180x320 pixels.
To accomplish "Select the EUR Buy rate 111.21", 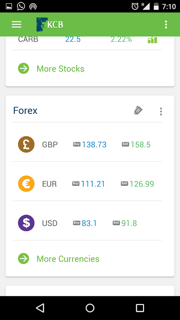I will [x=93, y=184].
